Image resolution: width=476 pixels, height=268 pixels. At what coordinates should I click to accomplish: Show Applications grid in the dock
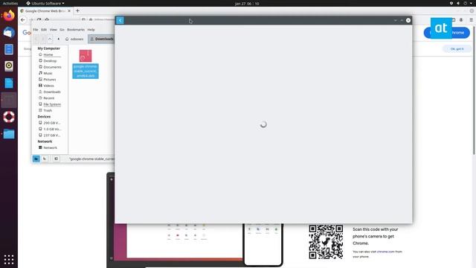click(9, 260)
